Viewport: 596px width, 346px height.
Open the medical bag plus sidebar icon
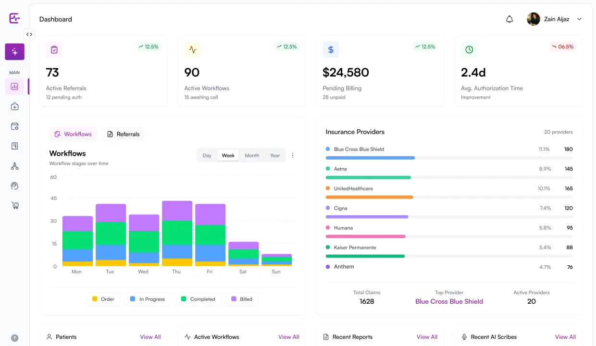tap(14, 107)
